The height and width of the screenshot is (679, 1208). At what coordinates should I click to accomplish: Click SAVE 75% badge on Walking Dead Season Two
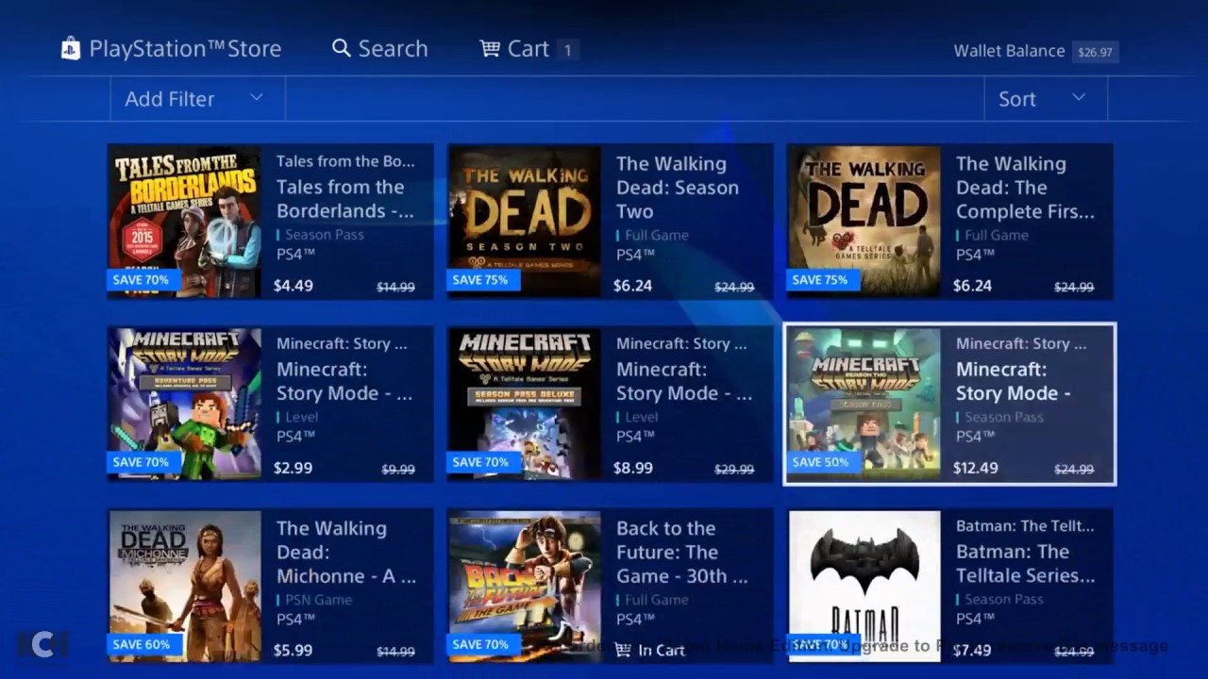(x=481, y=280)
